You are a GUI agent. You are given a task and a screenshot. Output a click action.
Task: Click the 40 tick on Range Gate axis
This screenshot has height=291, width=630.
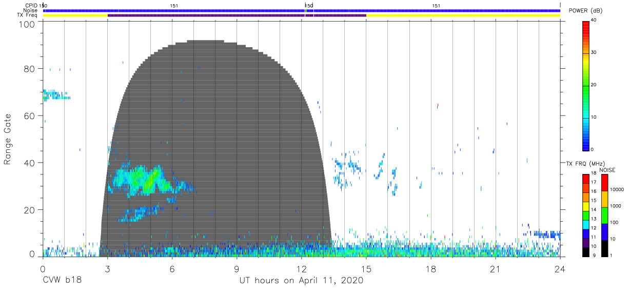30,163
